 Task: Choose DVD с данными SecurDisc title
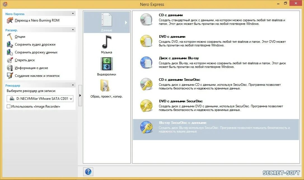[181, 101]
